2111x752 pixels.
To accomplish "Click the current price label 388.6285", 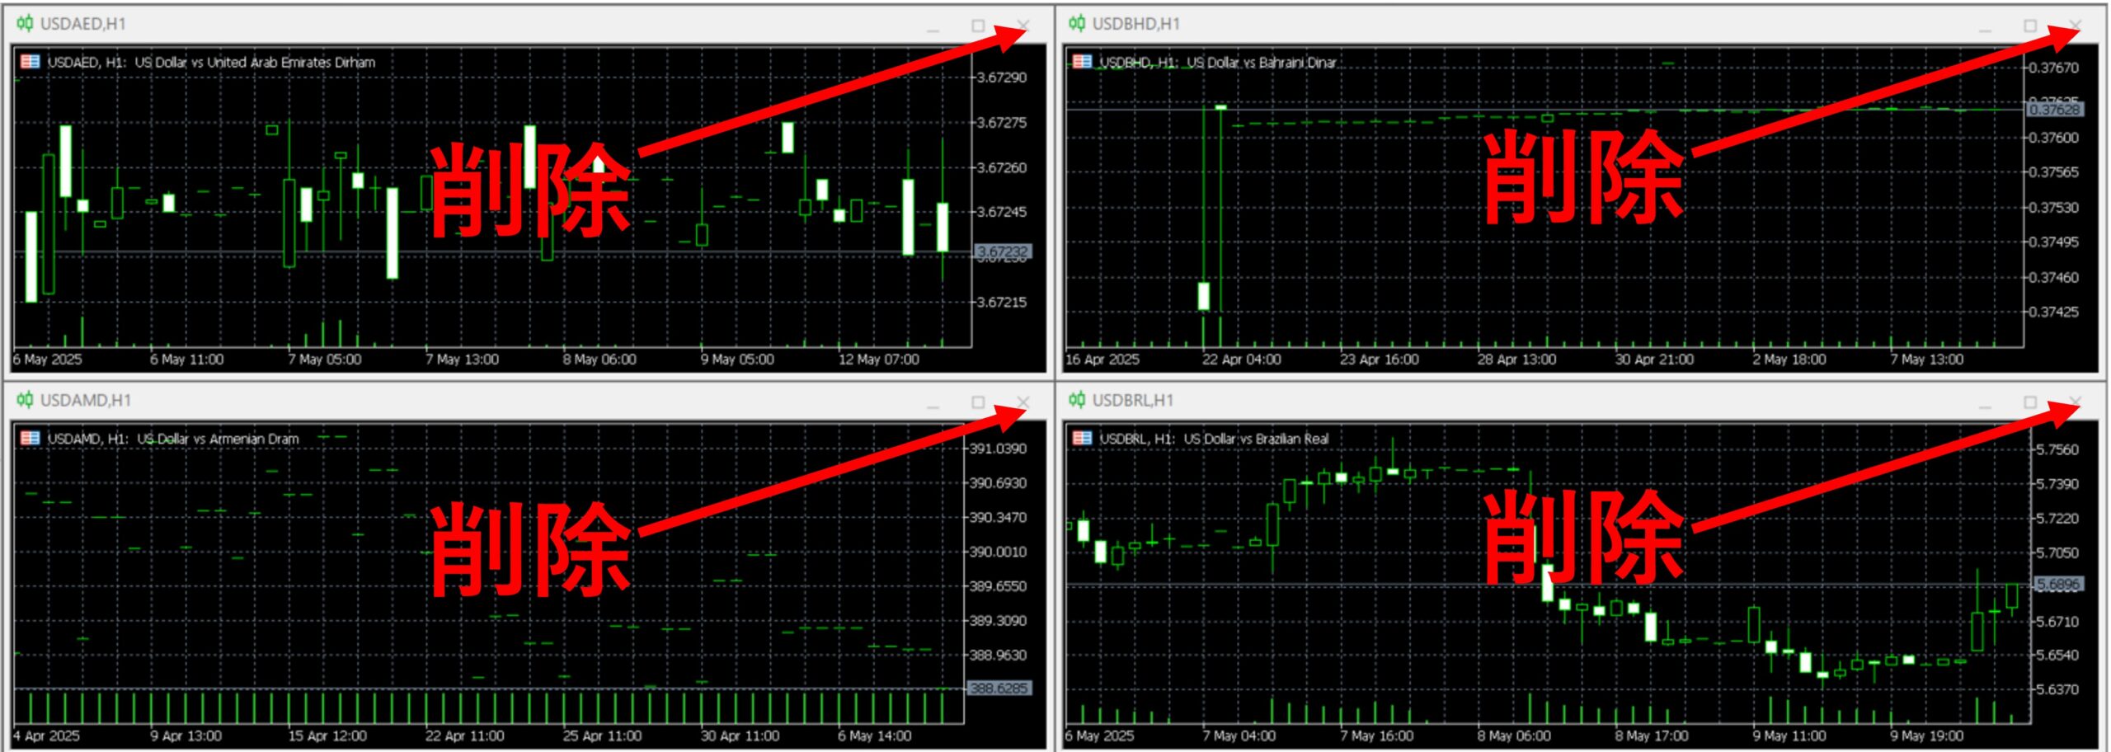I will coord(999,688).
